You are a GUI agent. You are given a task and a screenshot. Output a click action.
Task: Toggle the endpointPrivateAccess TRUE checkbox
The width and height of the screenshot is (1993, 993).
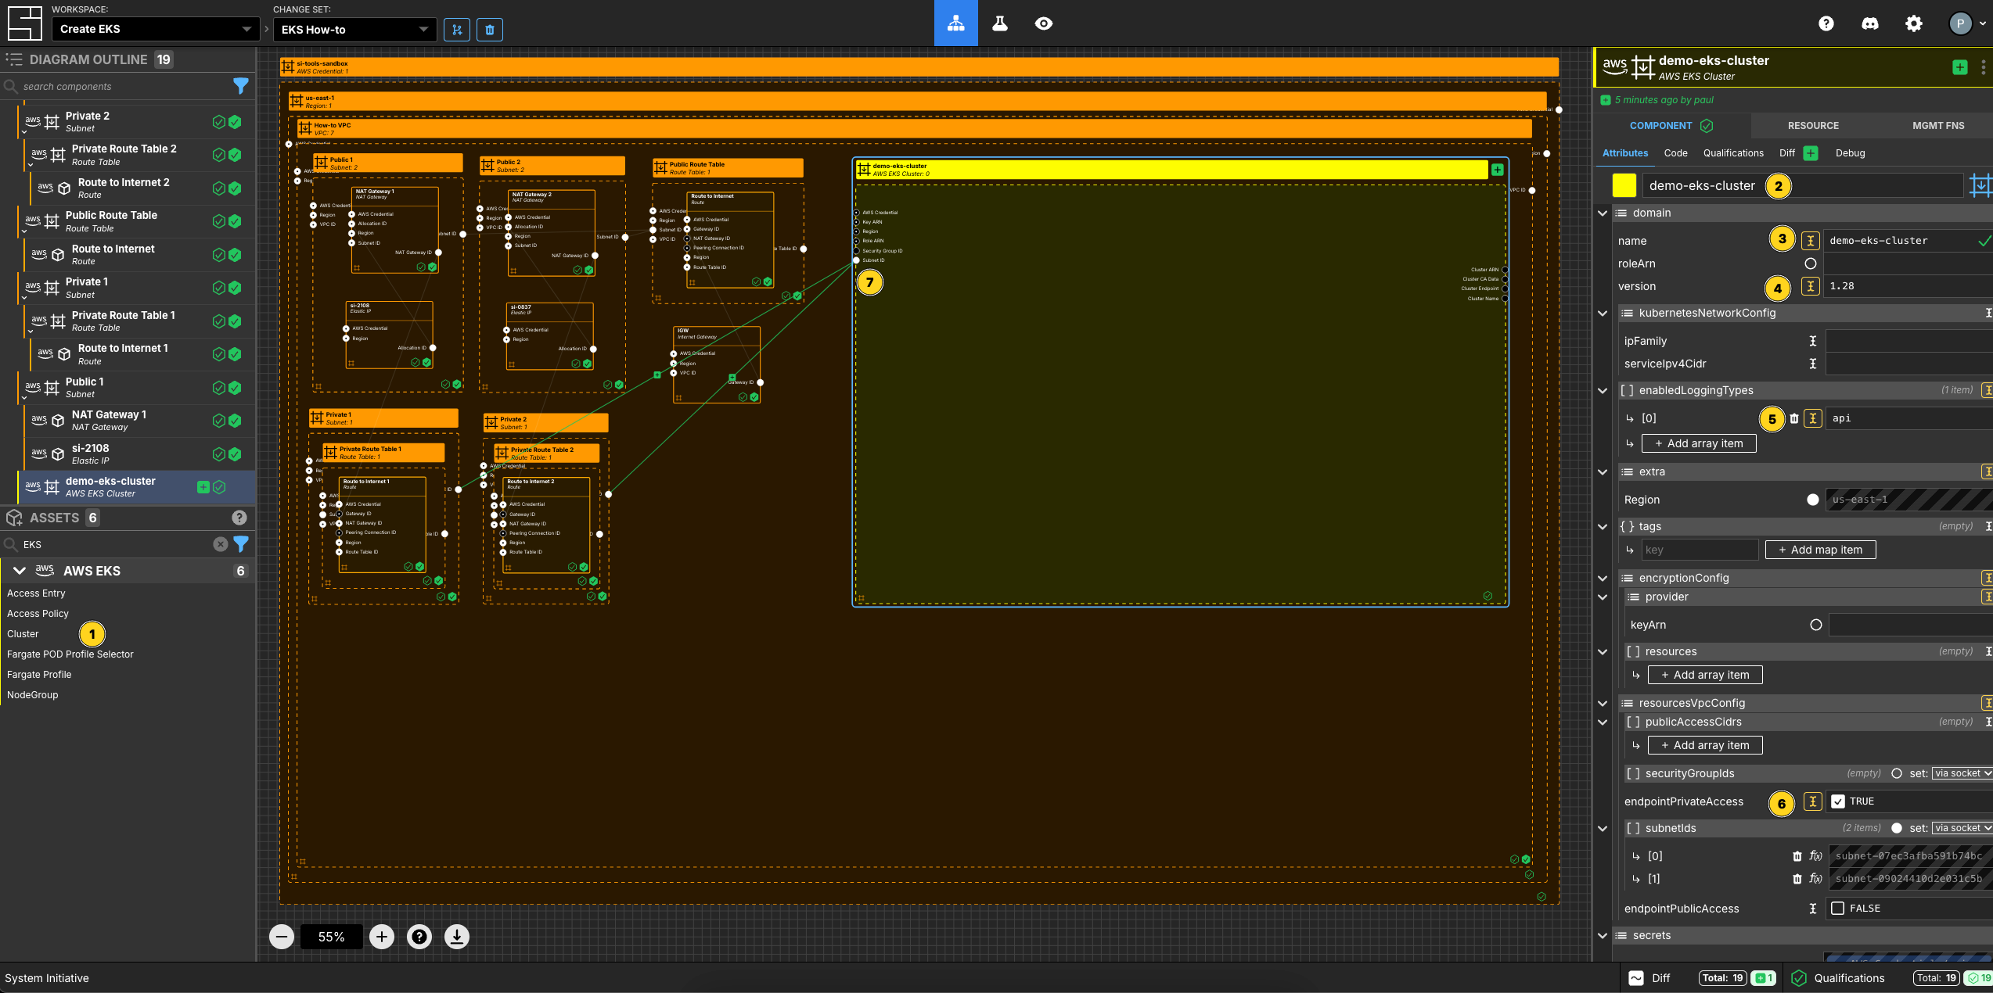click(1838, 801)
